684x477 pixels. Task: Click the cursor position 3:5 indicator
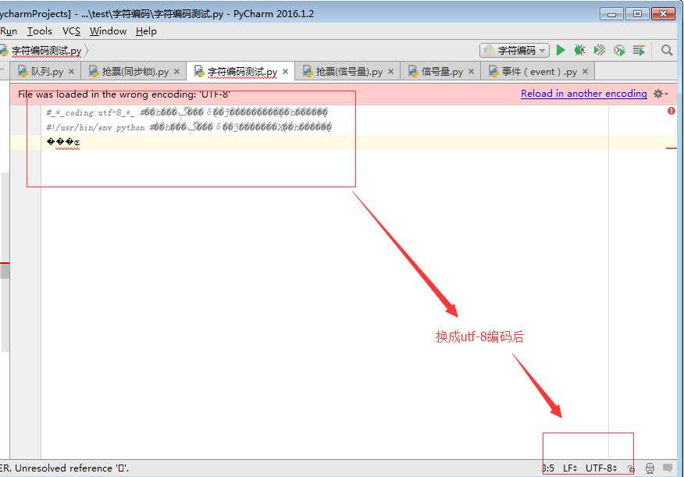[548, 468]
